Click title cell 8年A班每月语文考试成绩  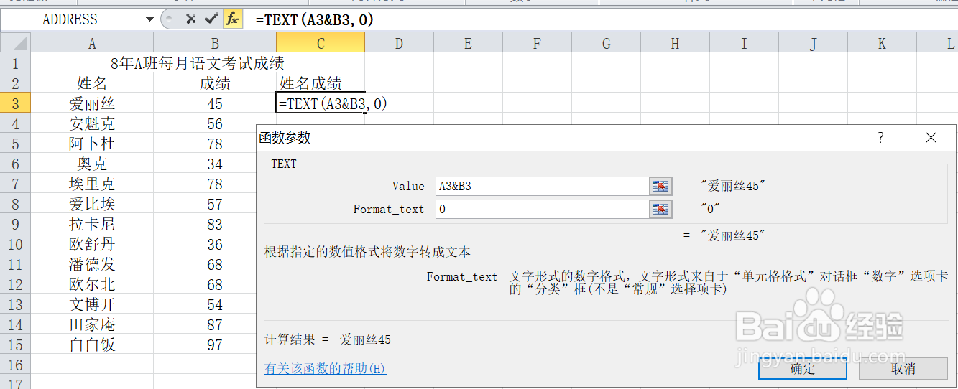(x=198, y=63)
